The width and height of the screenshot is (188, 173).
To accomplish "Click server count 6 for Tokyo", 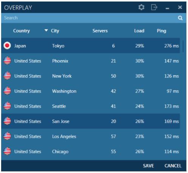I will click(x=113, y=46).
